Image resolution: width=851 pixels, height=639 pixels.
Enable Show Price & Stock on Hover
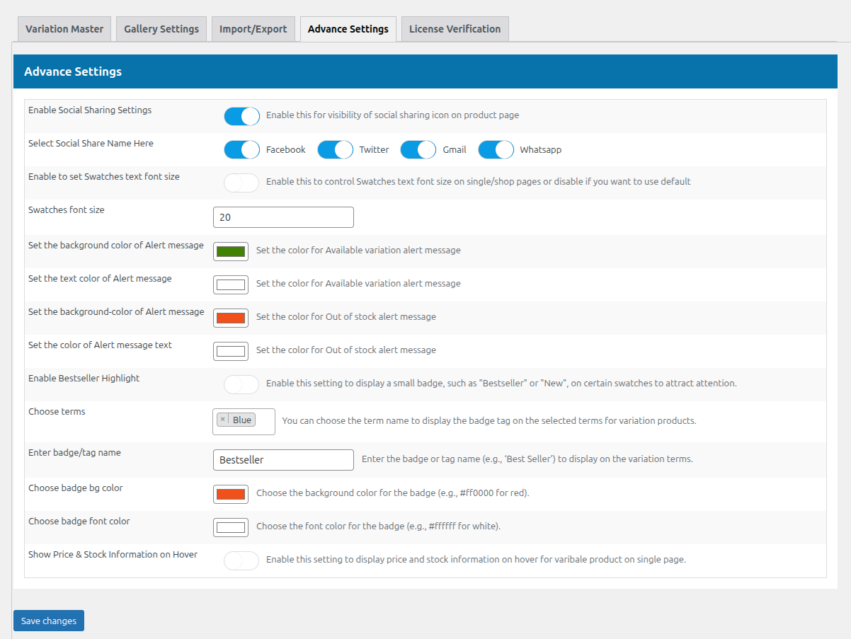pyautogui.click(x=241, y=560)
